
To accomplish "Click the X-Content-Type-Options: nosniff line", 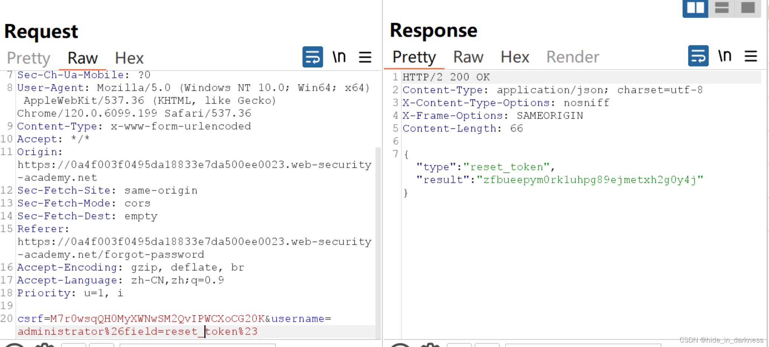I will [x=506, y=103].
